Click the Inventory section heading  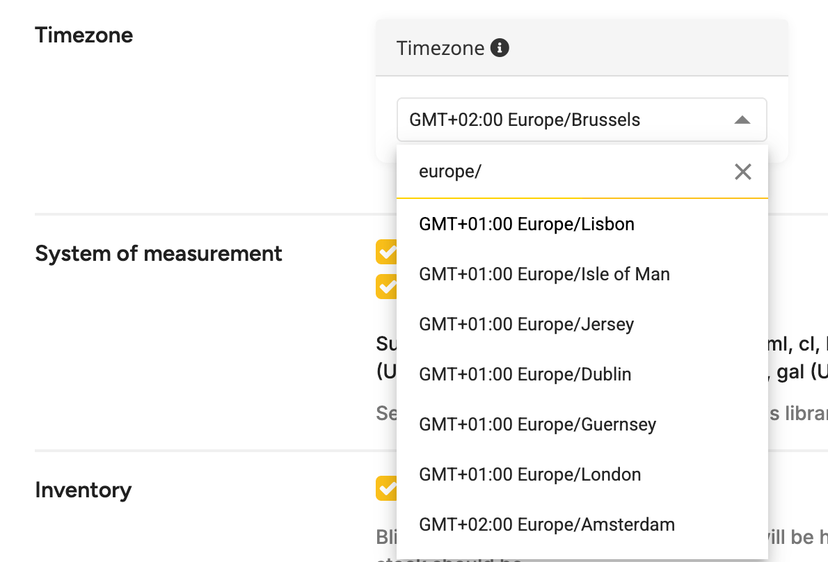(83, 490)
